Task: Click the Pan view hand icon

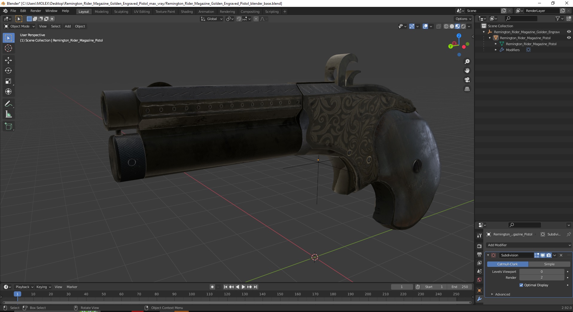Action: click(467, 71)
